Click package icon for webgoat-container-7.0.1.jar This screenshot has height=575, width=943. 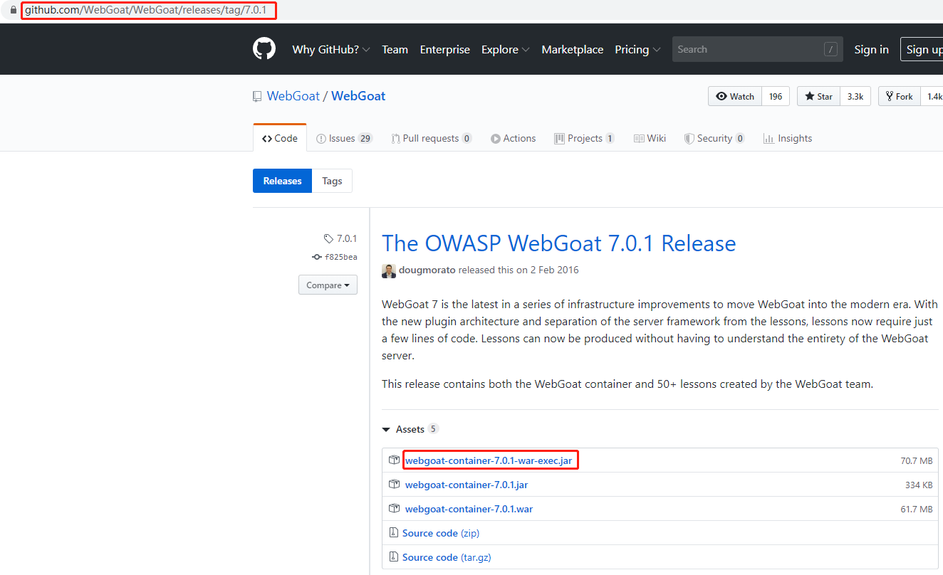[394, 485]
